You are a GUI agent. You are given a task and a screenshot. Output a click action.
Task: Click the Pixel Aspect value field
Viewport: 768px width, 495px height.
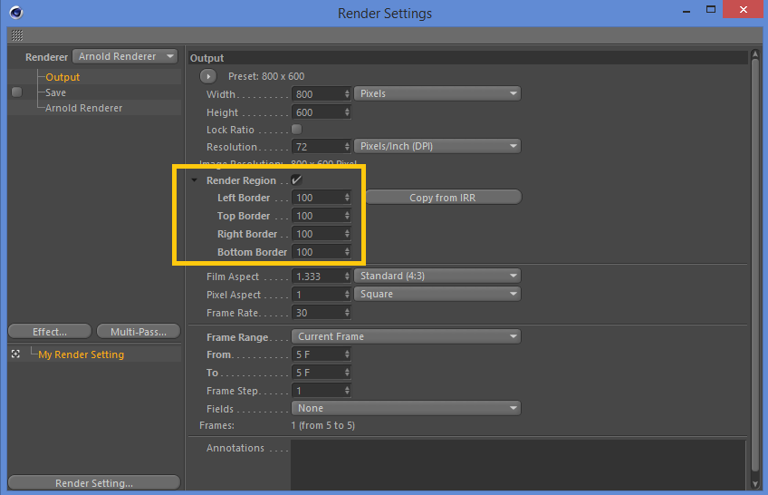click(x=317, y=295)
